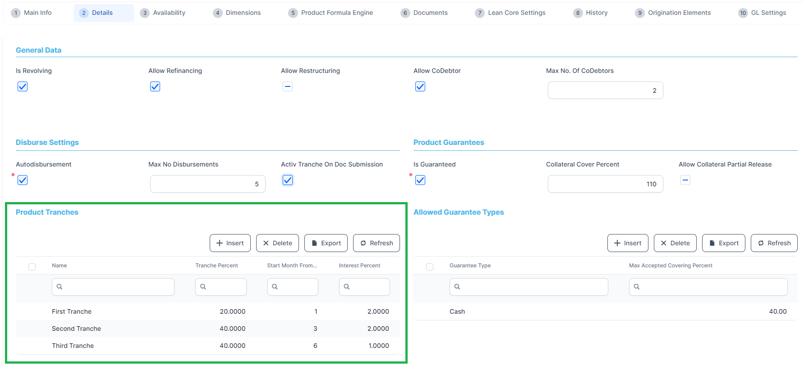Image resolution: width=804 pixels, height=365 pixels.
Task: Export the Product Tranches table
Action: click(x=326, y=243)
